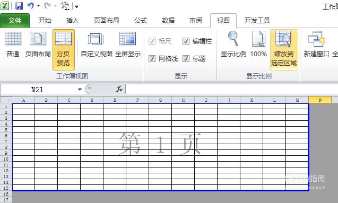Screen dimensions: 338x203
Task: Select row 15 header
Action: coord(6,188)
